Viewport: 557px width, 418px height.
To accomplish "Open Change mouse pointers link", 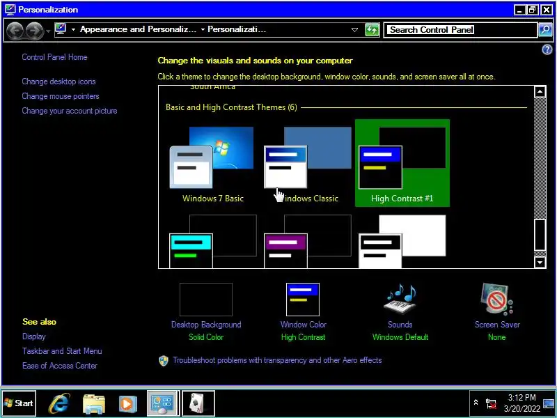I will (x=61, y=96).
